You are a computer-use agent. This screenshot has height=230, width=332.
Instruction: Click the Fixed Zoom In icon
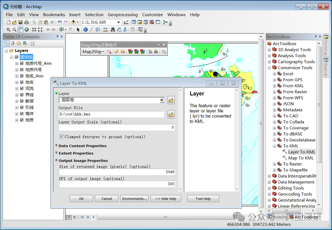[x=34, y=30]
